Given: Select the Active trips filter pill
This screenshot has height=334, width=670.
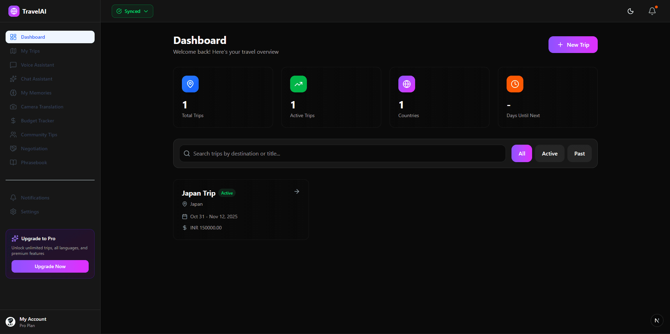Looking at the screenshot, I should [x=549, y=153].
